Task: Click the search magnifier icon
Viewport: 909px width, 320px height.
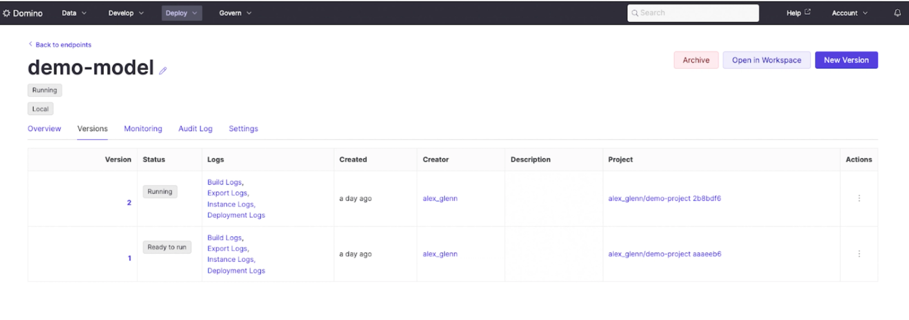Action: 635,13
